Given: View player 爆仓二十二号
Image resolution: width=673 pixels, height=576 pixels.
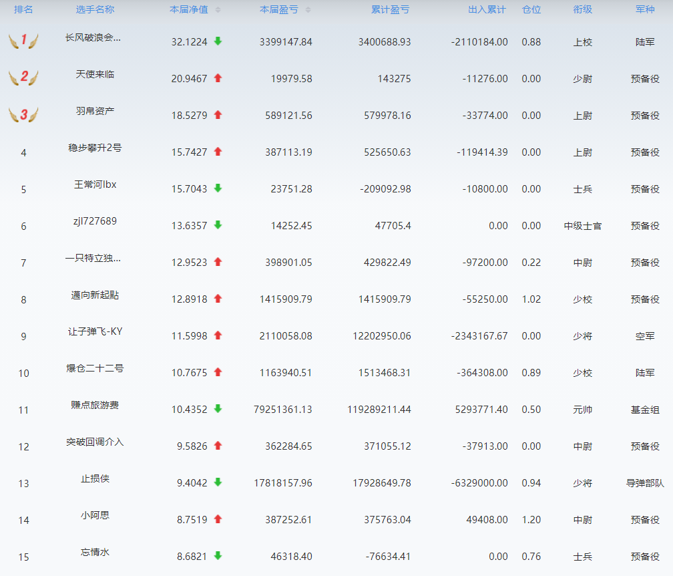Looking at the screenshot, I should tap(95, 369).
